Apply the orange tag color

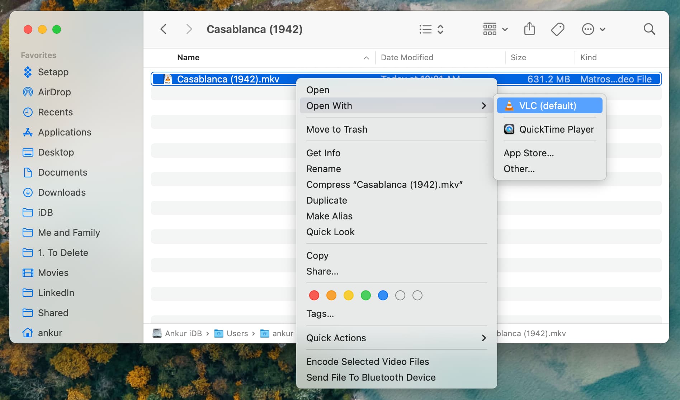[331, 295]
